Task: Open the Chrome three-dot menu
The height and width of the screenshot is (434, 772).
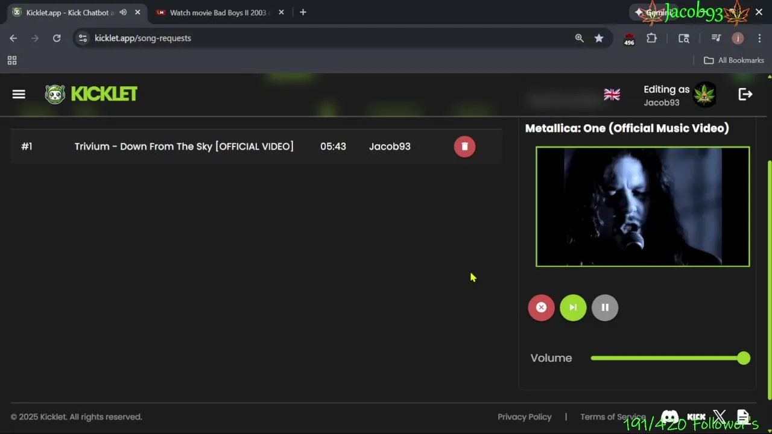Action: pyautogui.click(x=759, y=38)
